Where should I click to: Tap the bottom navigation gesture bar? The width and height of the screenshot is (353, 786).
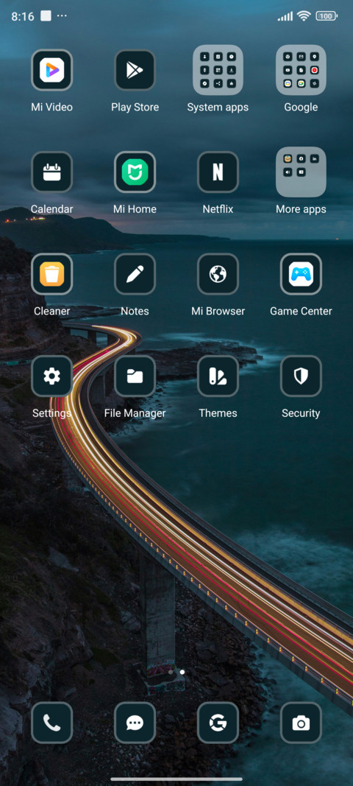click(176, 779)
